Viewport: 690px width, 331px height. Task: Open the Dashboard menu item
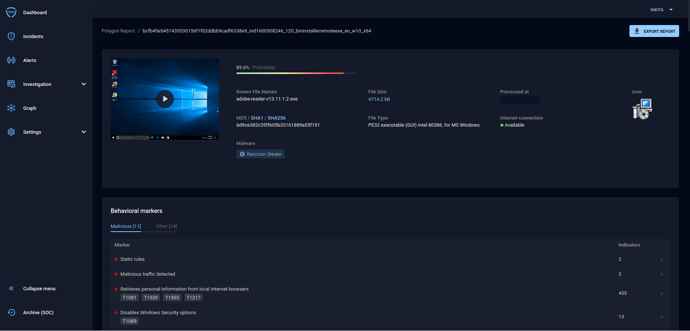pos(35,12)
